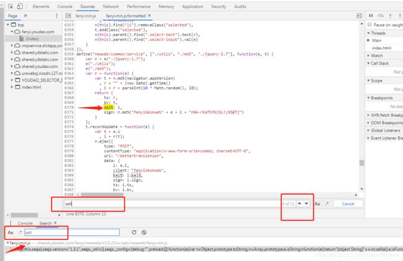Open the Audits tab
The width and height of the screenshot is (403, 261).
[240, 7]
